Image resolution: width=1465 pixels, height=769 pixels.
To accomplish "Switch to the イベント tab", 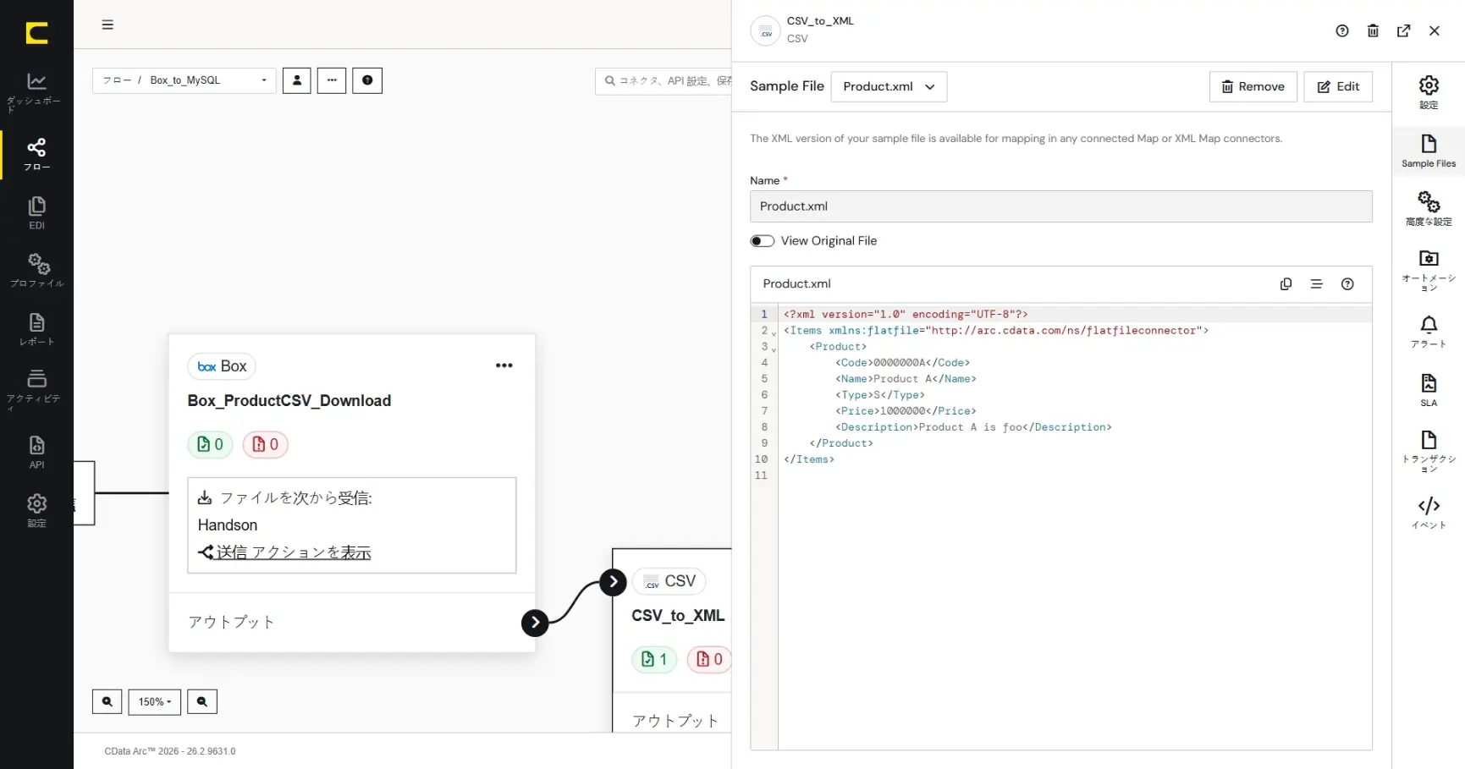I will (x=1429, y=513).
